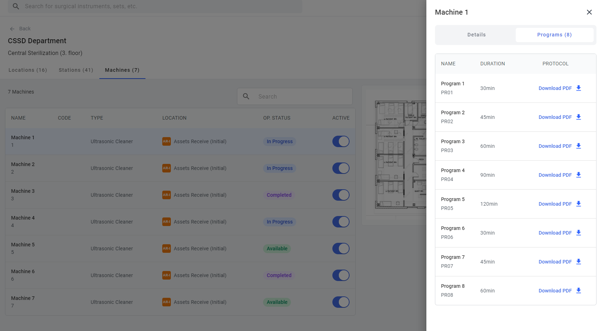Click the Program 2 name cell
This screenshot has height=331, width=604.
pos(453,112)
